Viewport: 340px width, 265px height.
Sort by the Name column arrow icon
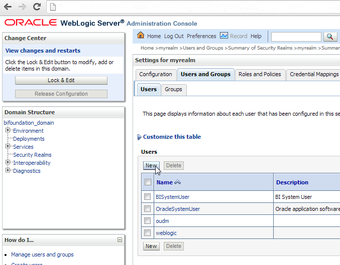pyautogui.click(x=177, y=182)
